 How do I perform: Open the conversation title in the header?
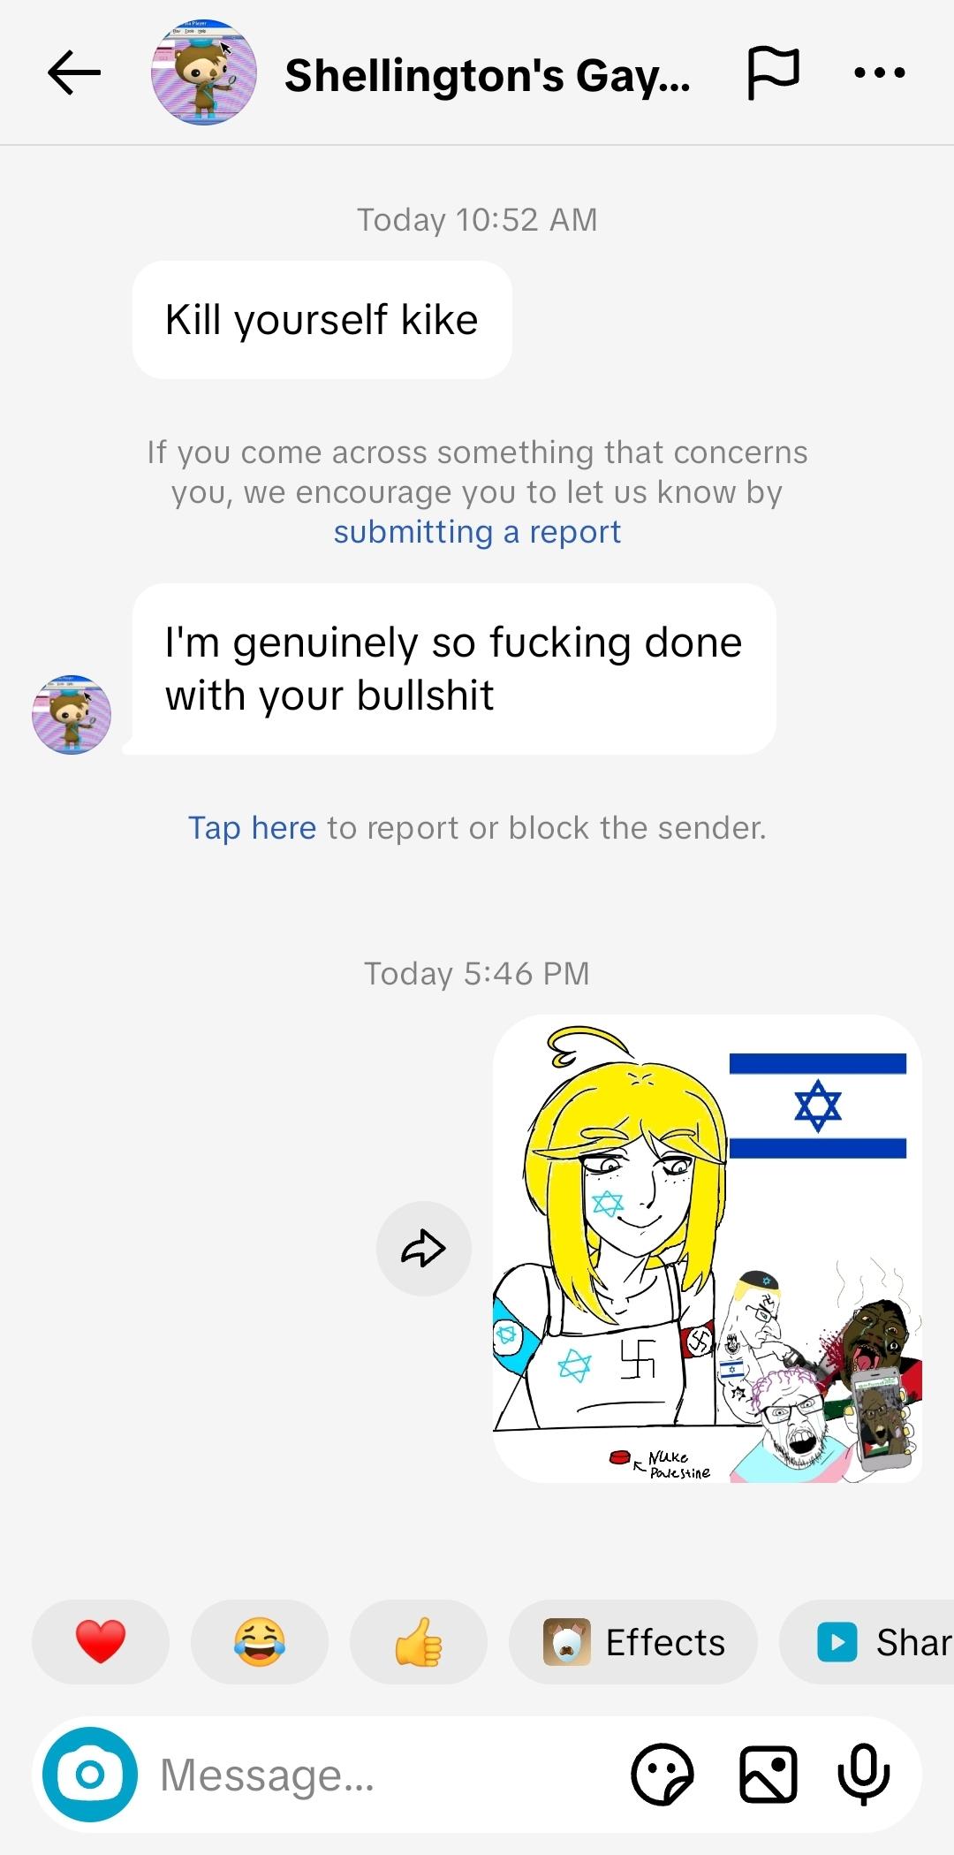pyautogui.click(x=488, y=75)
